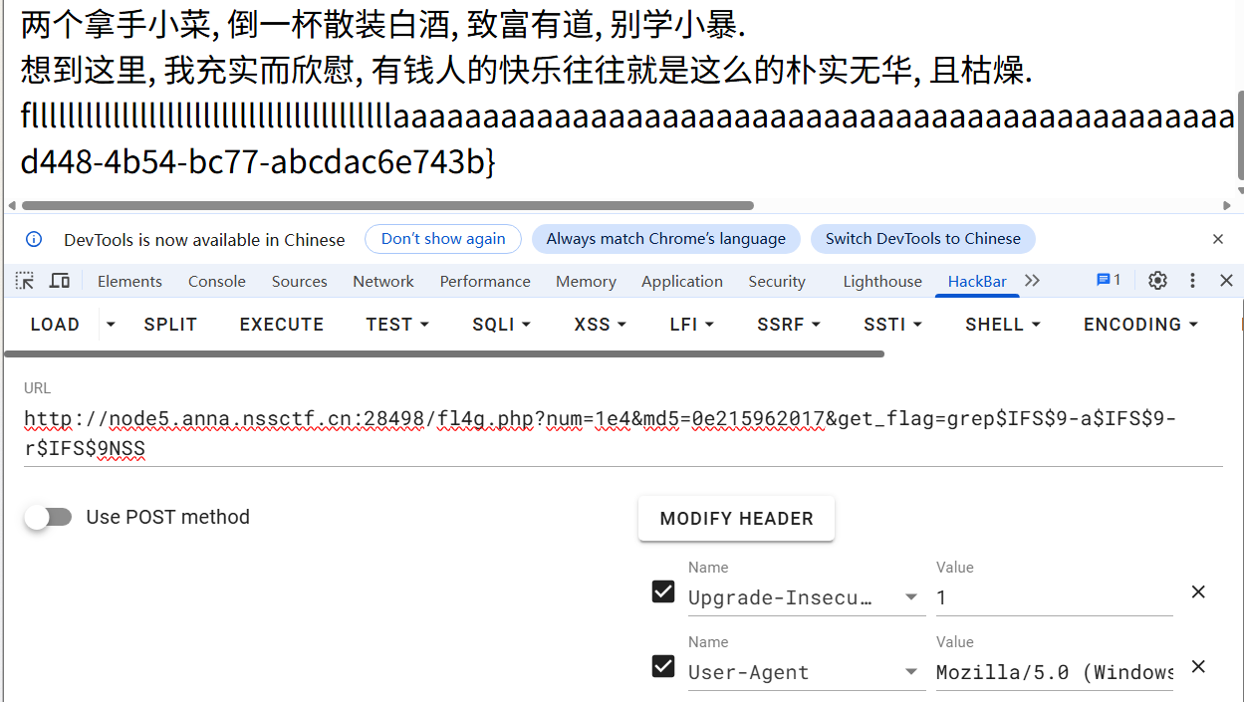
Task: Expand the TEST menu in HackBar
Action: click(x=397, y=325)
